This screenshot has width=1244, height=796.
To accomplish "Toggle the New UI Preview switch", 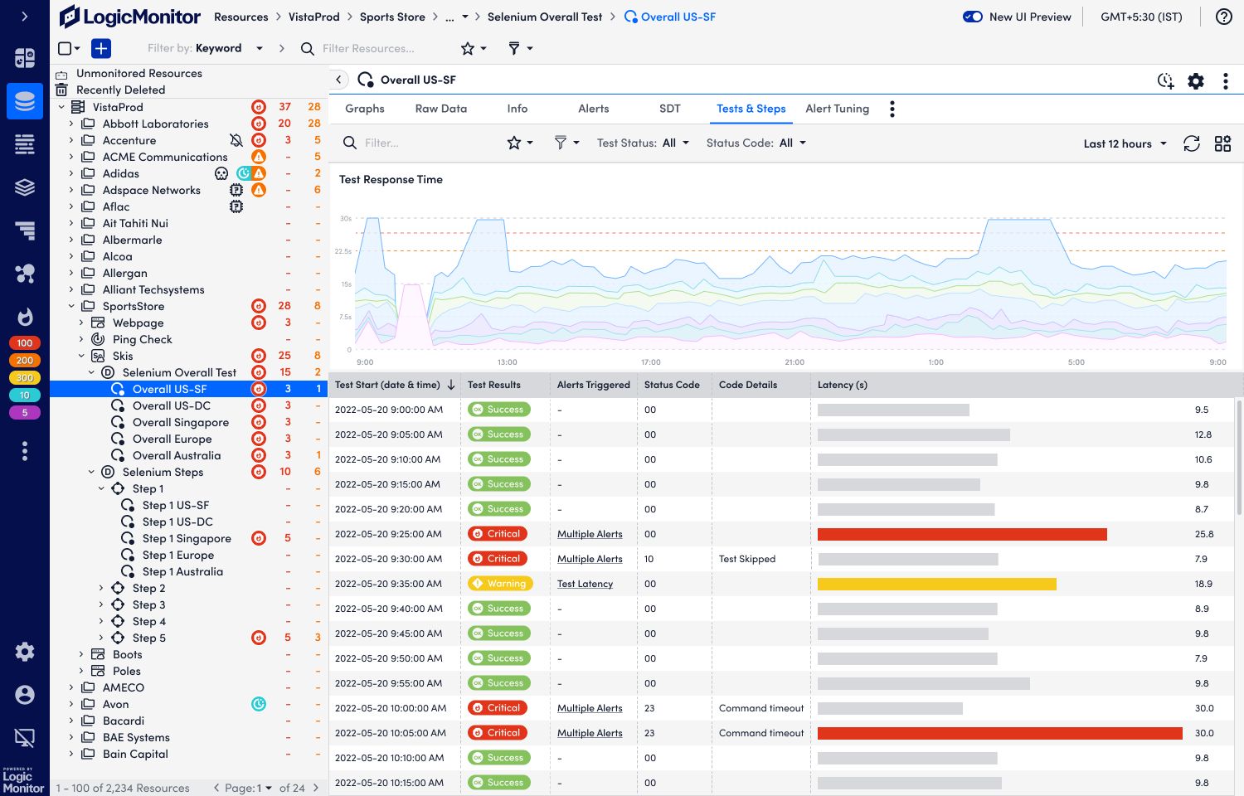I will coord(973,17).
